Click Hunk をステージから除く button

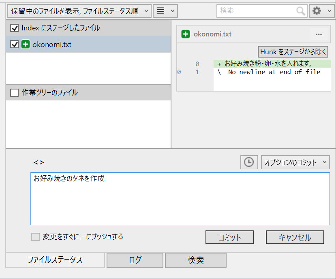coord(293,51)
